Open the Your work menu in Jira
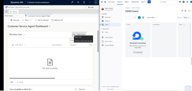Screen dimensions: 192x91 pyautogui.click(x=112, y=2)
